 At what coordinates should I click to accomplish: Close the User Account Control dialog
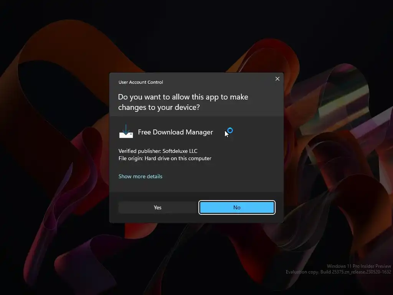pyautogui.click(x=277, y=79)
